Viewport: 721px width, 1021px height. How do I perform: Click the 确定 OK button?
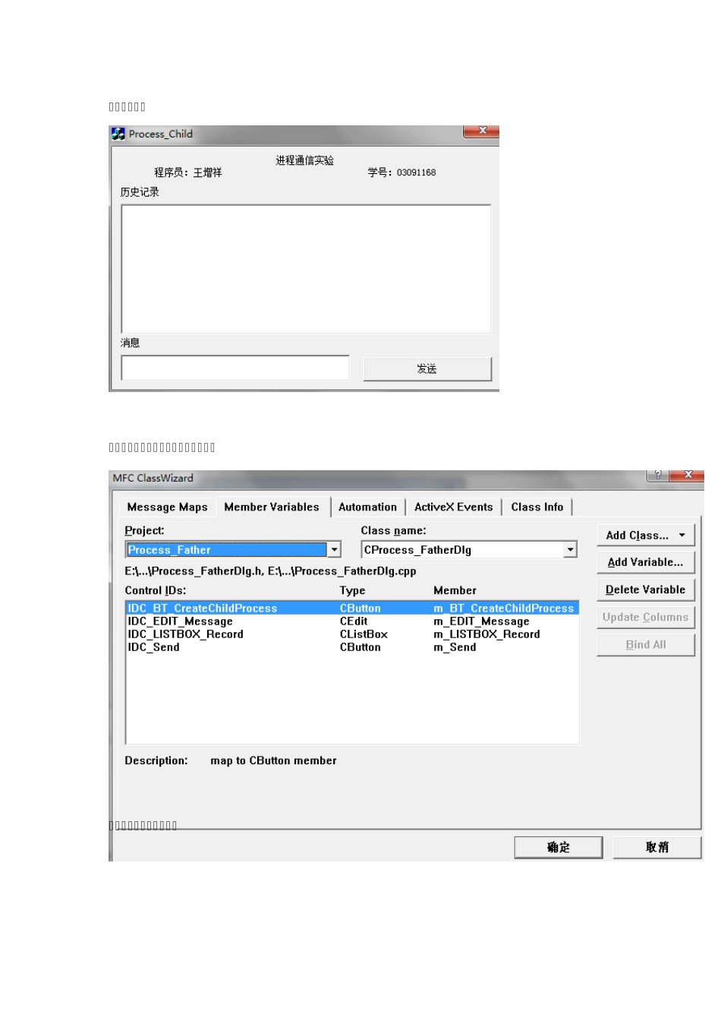(559, 847)
